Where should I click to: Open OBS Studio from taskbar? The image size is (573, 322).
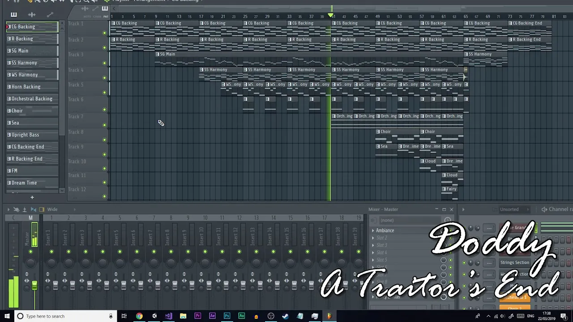(271, 316)
